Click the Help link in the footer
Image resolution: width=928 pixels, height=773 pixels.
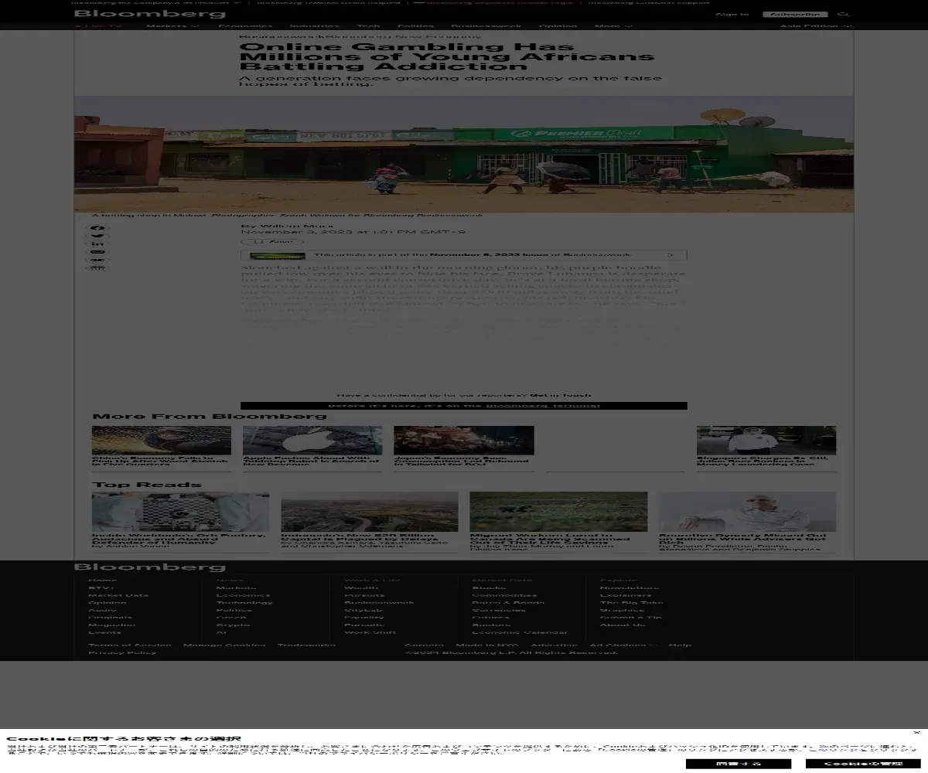(681, 645)
